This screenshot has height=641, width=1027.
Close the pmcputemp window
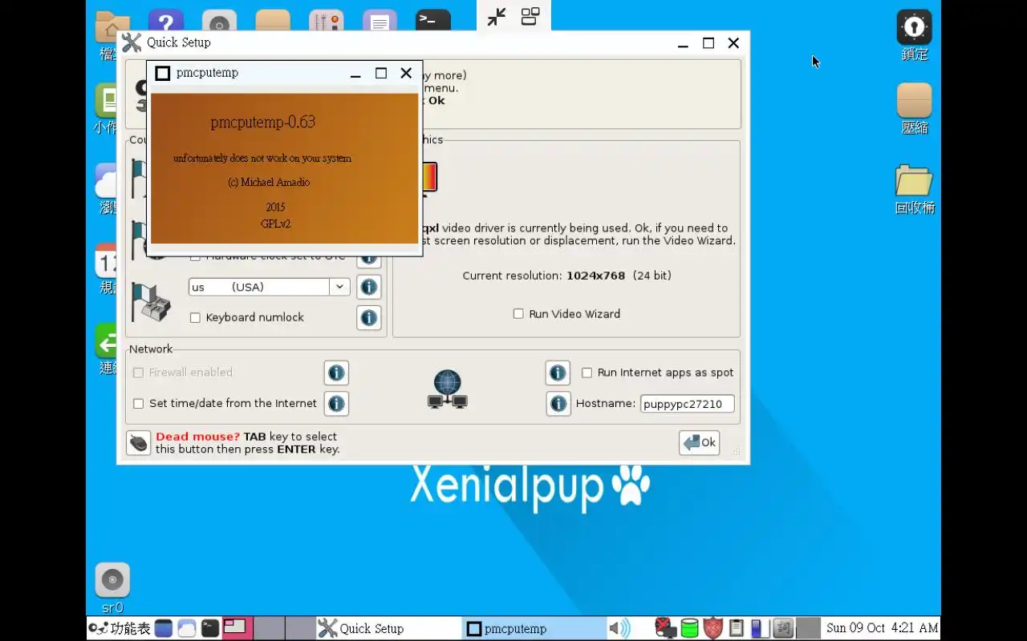pyautogui.click(x=406, y=74)
